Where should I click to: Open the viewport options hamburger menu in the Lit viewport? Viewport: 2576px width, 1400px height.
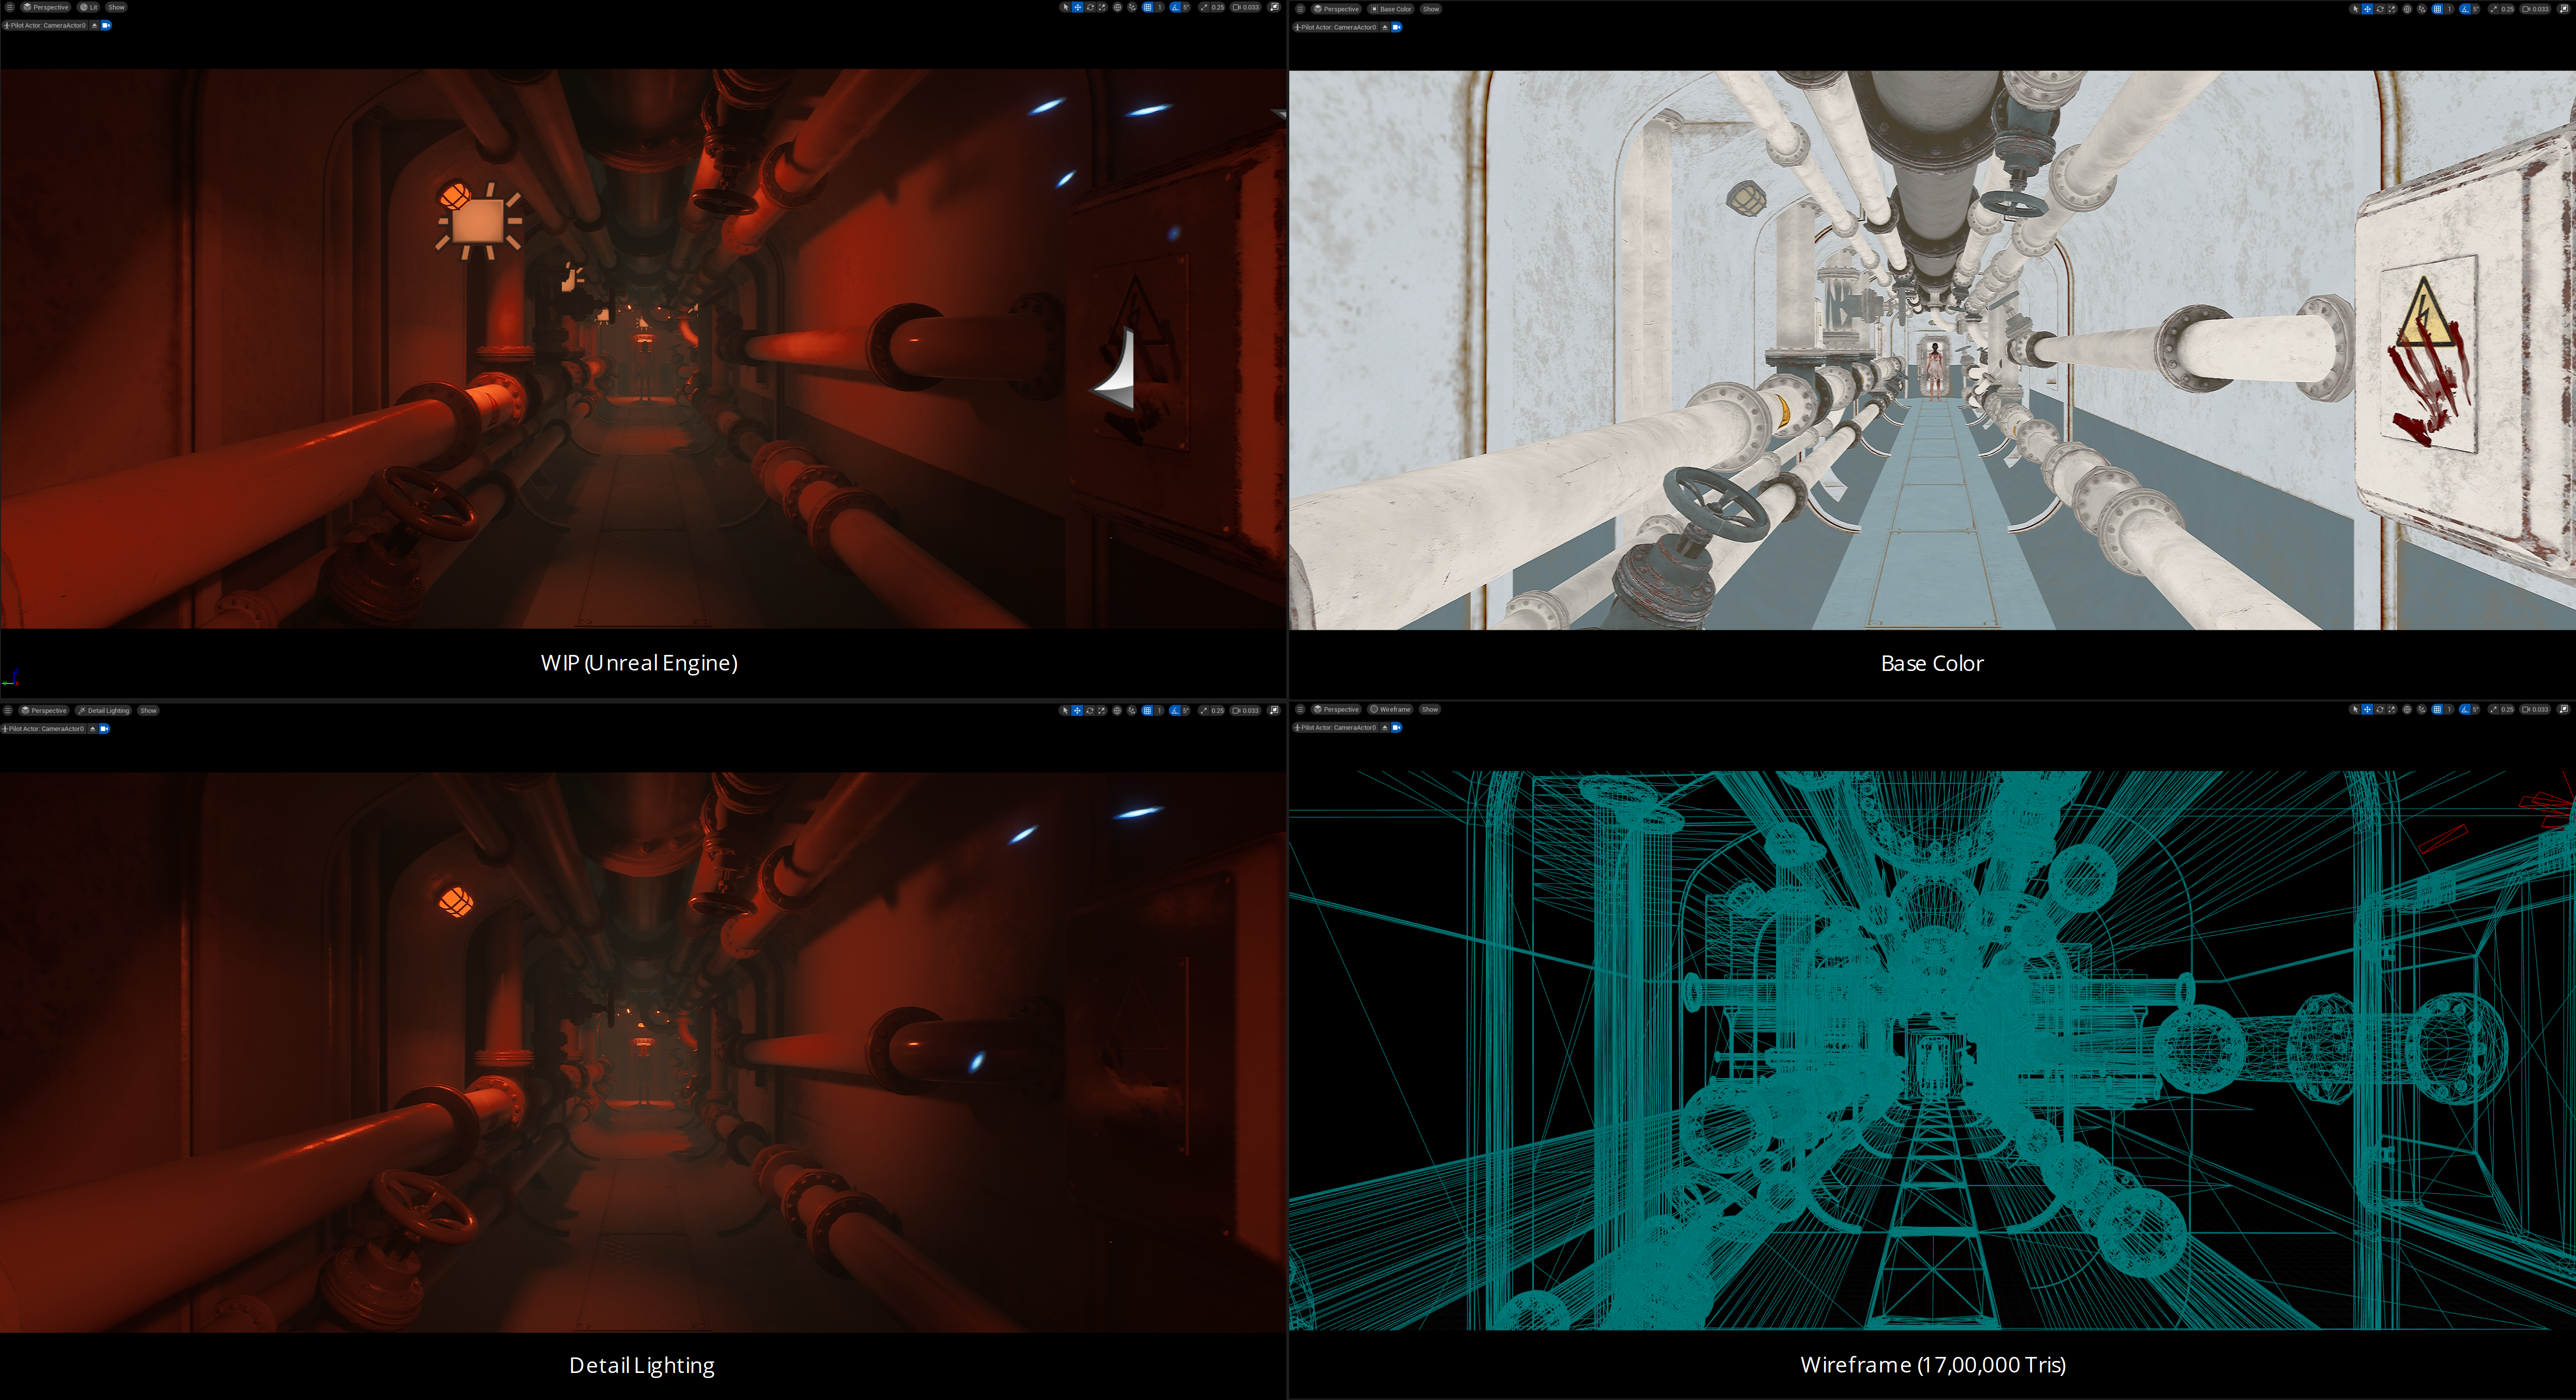(x=9, y=7)
